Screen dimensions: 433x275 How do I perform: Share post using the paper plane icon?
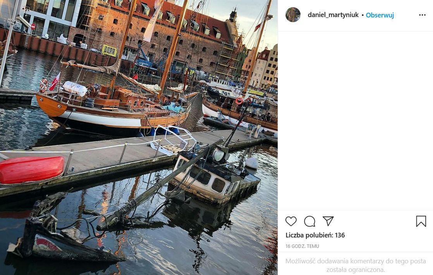pos(328,221)
